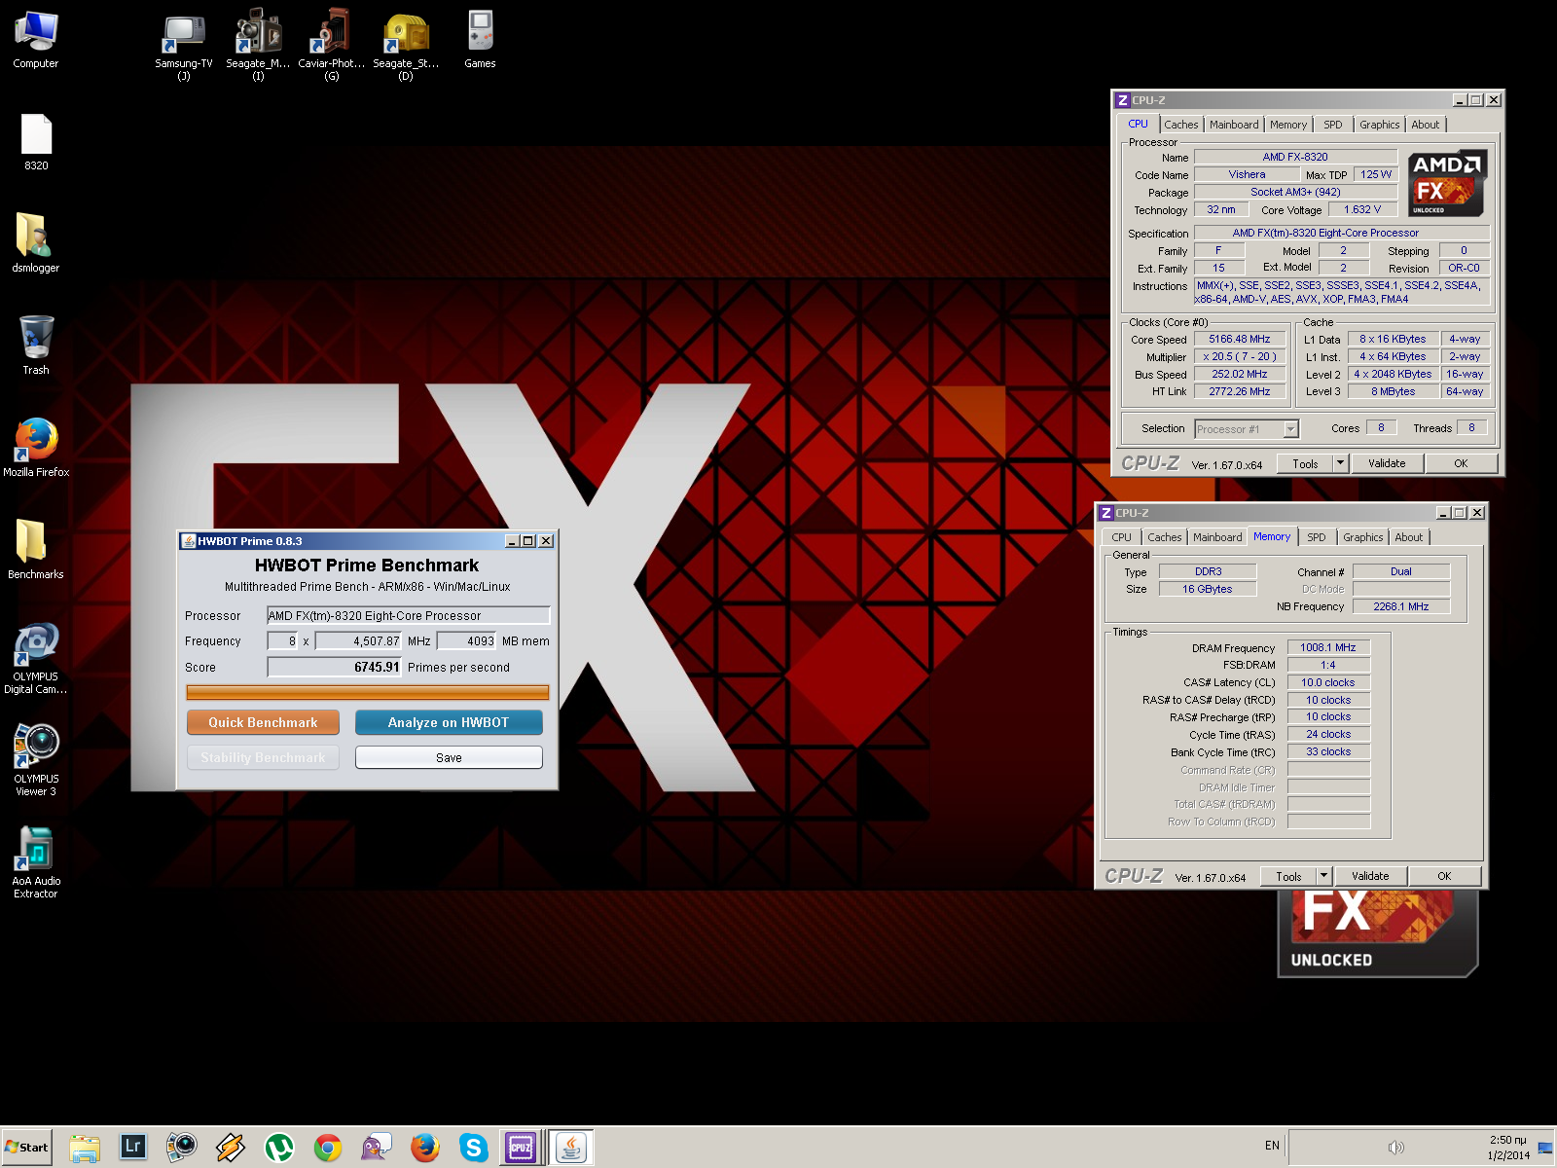Open Pidgin messenger from taskbar
Image resolution: width=1557 pixels, height=1168 pixels.
click(x=377, y=1148)
